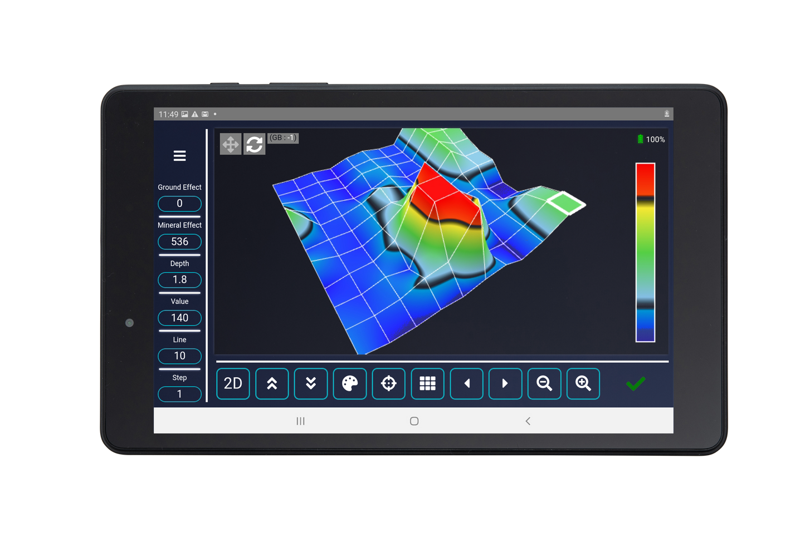This screenshot has width=805, height=537.
Task: Open the color palette options
Action: click(350, 383)
